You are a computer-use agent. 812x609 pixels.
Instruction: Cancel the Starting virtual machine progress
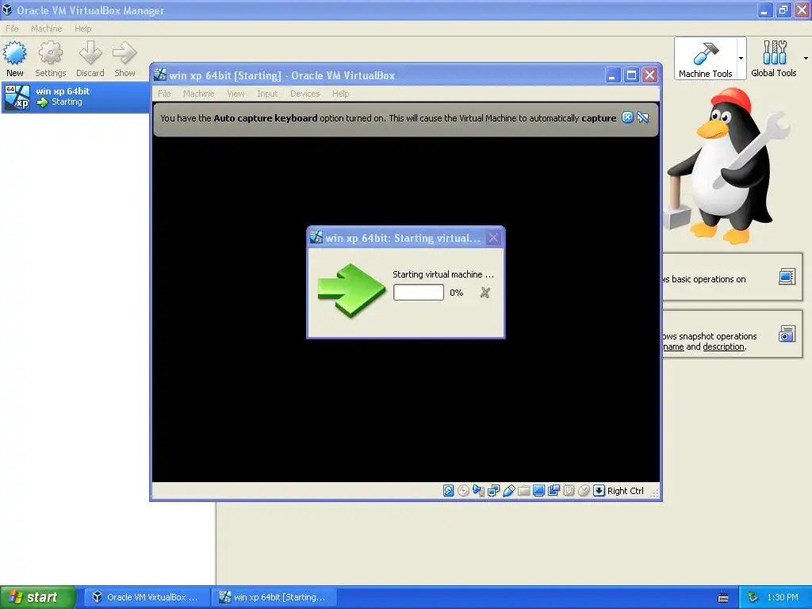click(x=485, y=293)
